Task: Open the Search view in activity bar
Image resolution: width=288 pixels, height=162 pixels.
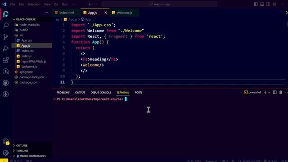Action: (x=5, y=25)
